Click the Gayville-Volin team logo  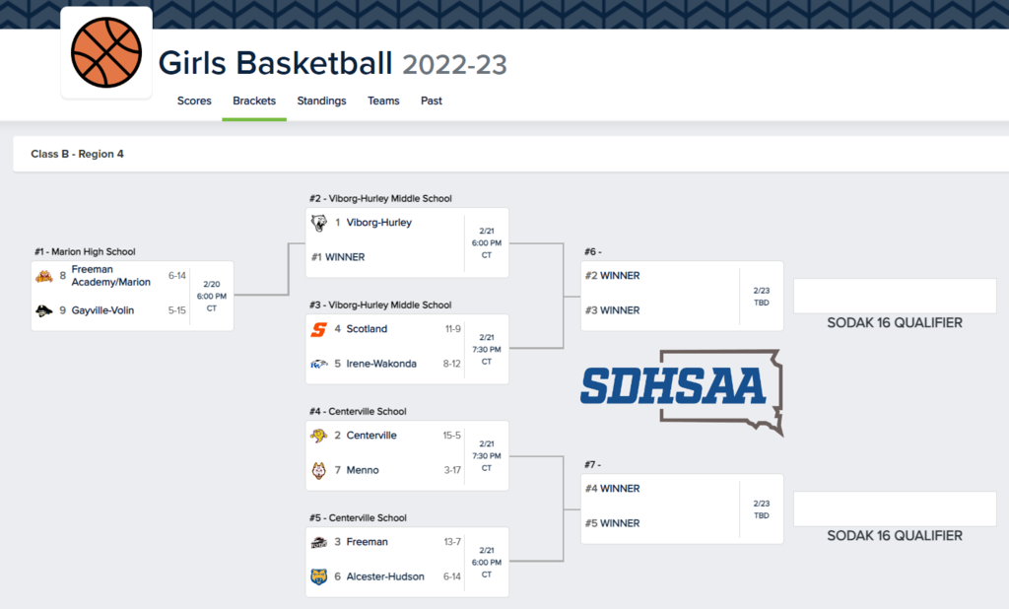point(44,311)
